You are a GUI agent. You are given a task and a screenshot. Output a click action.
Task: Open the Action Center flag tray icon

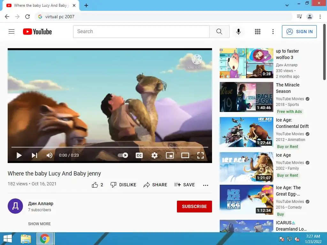coord(282,239)
